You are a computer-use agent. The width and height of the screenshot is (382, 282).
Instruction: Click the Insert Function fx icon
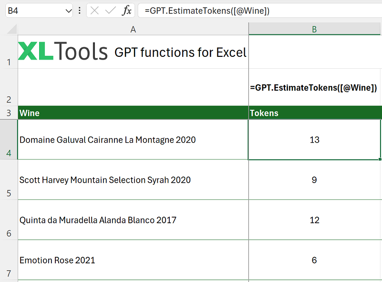pos(127,10)
